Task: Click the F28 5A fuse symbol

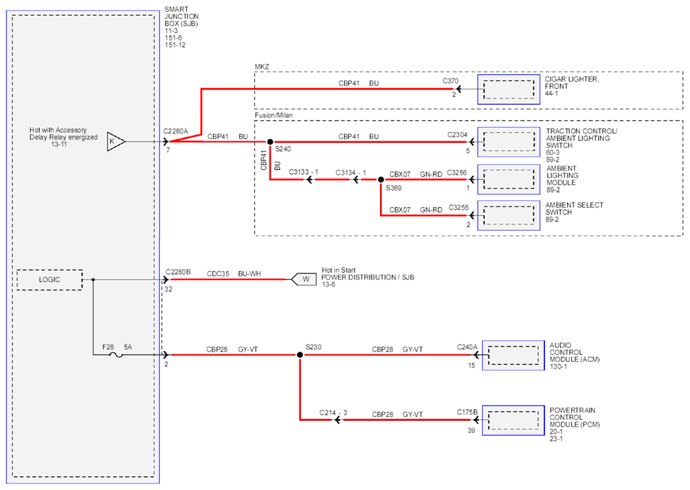Action: (x=117, y=354)
